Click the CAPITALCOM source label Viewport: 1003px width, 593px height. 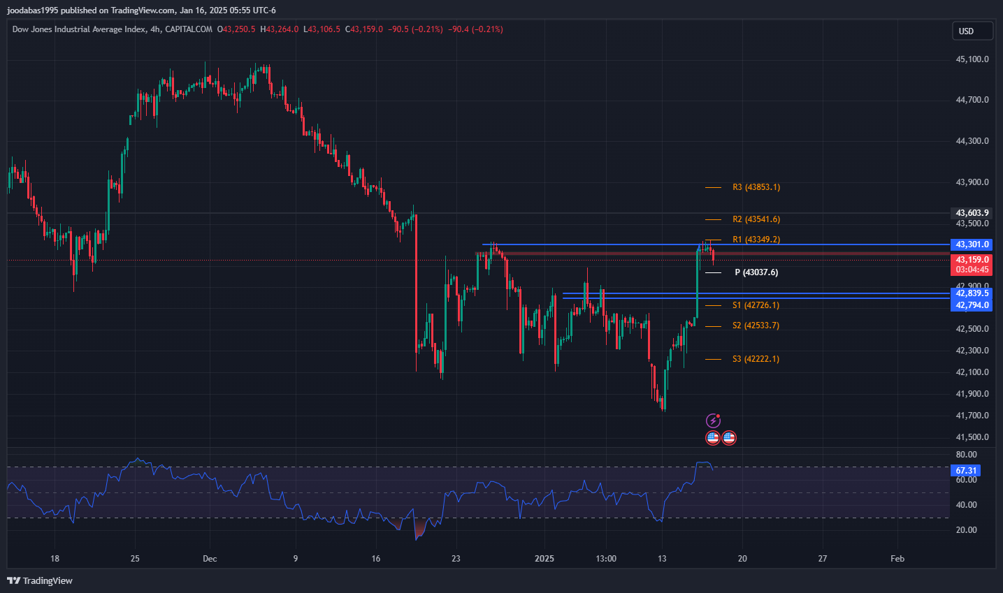click(189, 29)
